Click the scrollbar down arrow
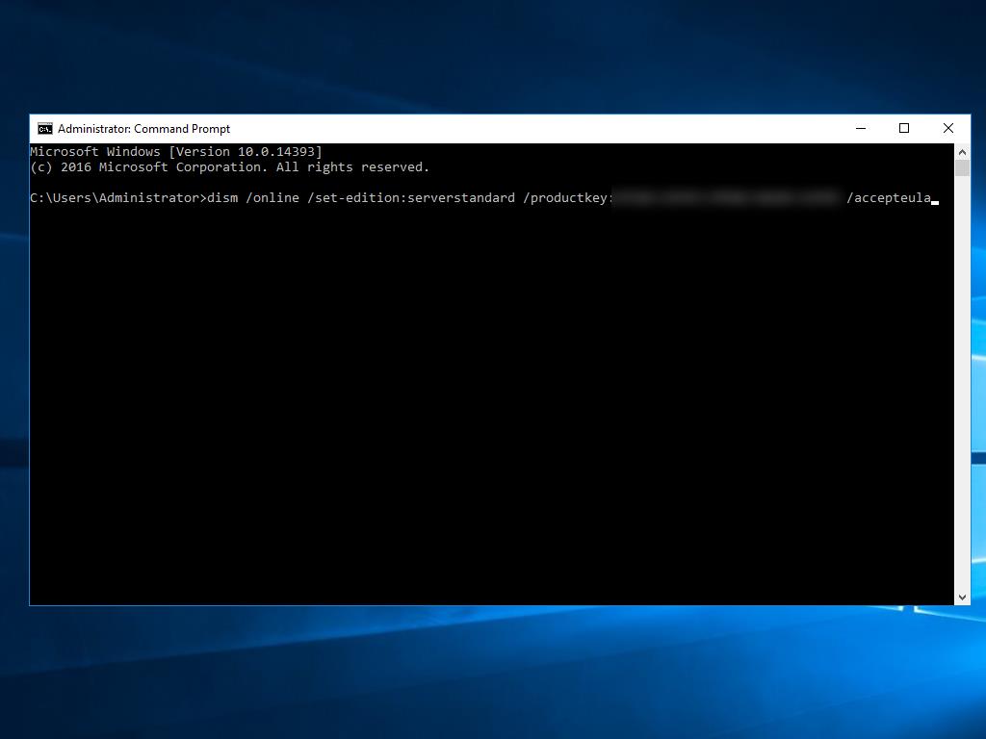Image resolution: width=986 pixels, height=739 pixels. (962, 598)
